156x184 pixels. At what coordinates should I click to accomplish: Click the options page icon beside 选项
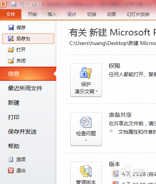pyautogui.click(x=11, y=159)
